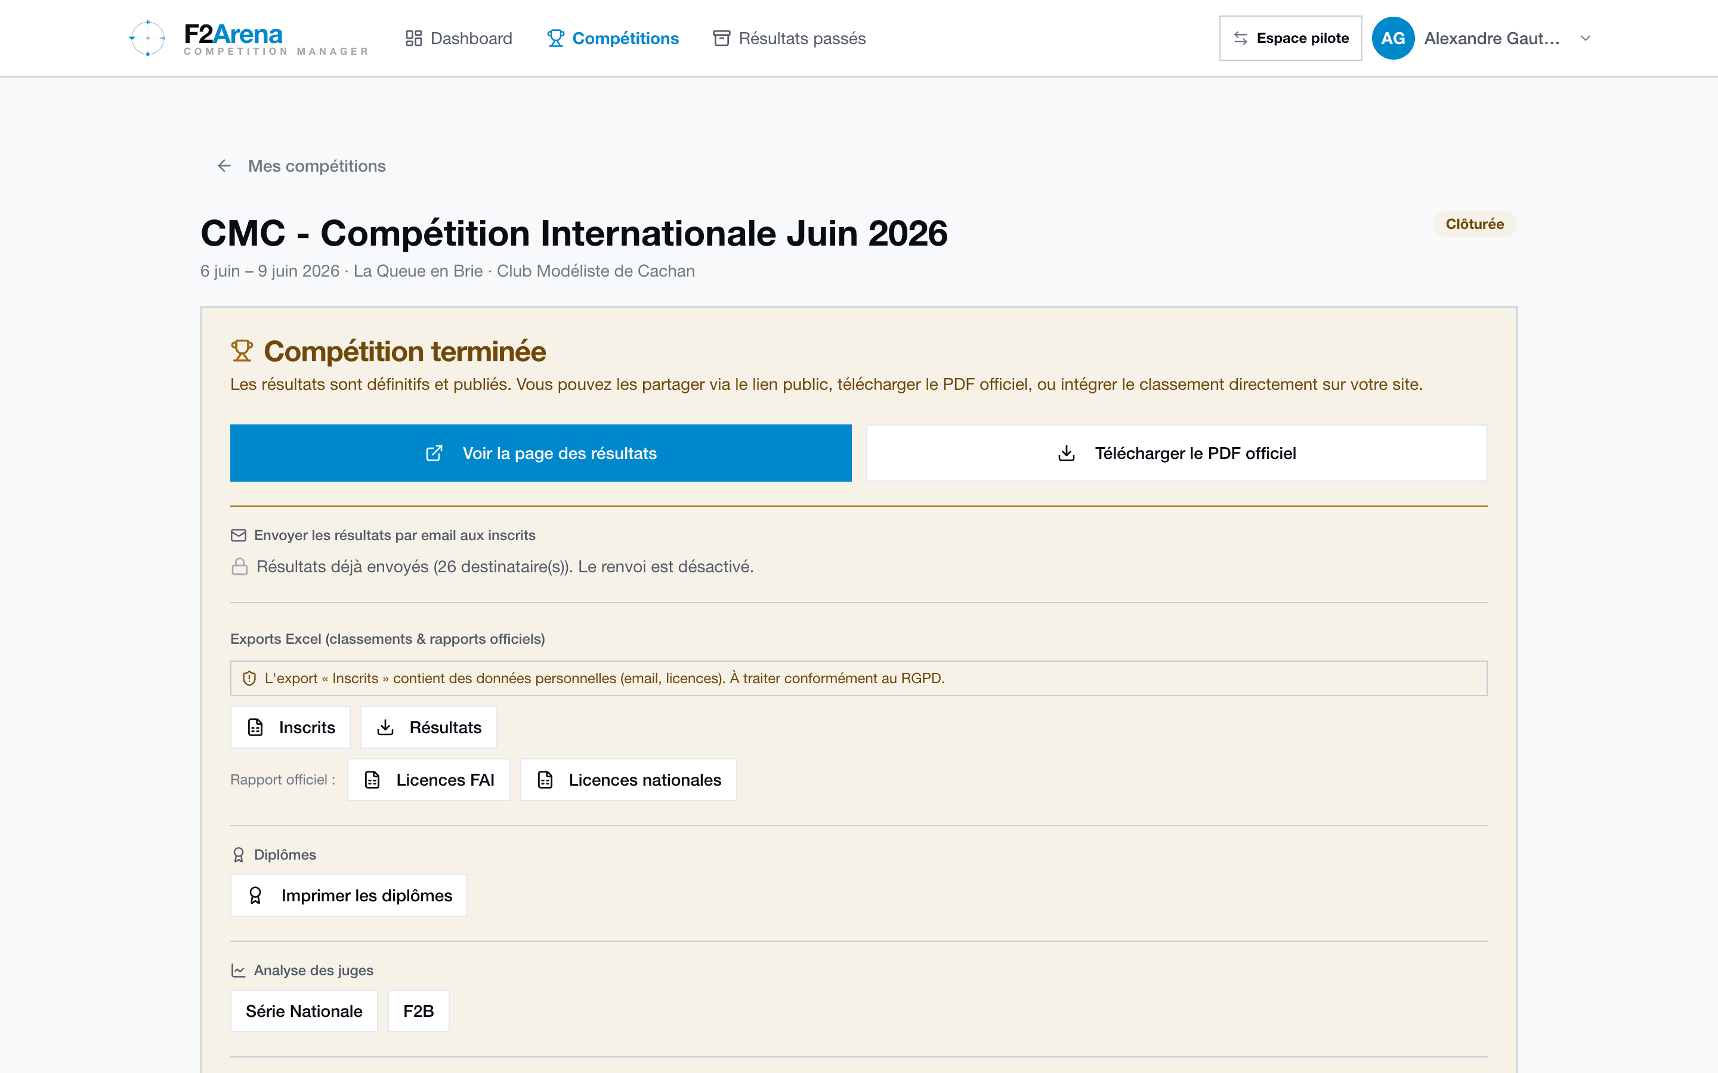
Task: Click the document icon in Inscrits button
Action: coord(255,727)
